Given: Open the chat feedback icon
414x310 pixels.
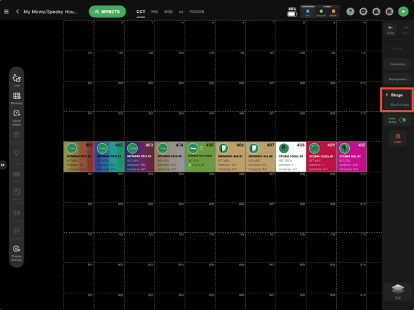Looking at the screenshot, I should (x=363, y=12).
